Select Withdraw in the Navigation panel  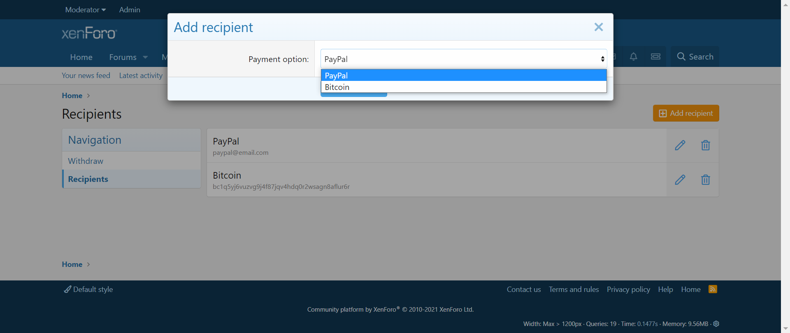tap(132, 161)
